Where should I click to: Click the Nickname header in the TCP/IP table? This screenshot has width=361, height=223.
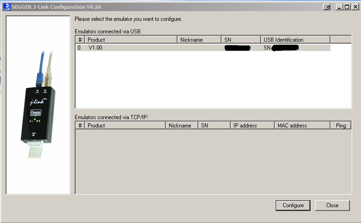pyautogui.click(x=182, y=126)
